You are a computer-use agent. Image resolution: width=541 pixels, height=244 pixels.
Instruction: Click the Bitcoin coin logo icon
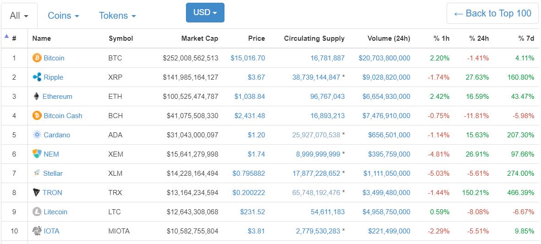coord(37,58)
